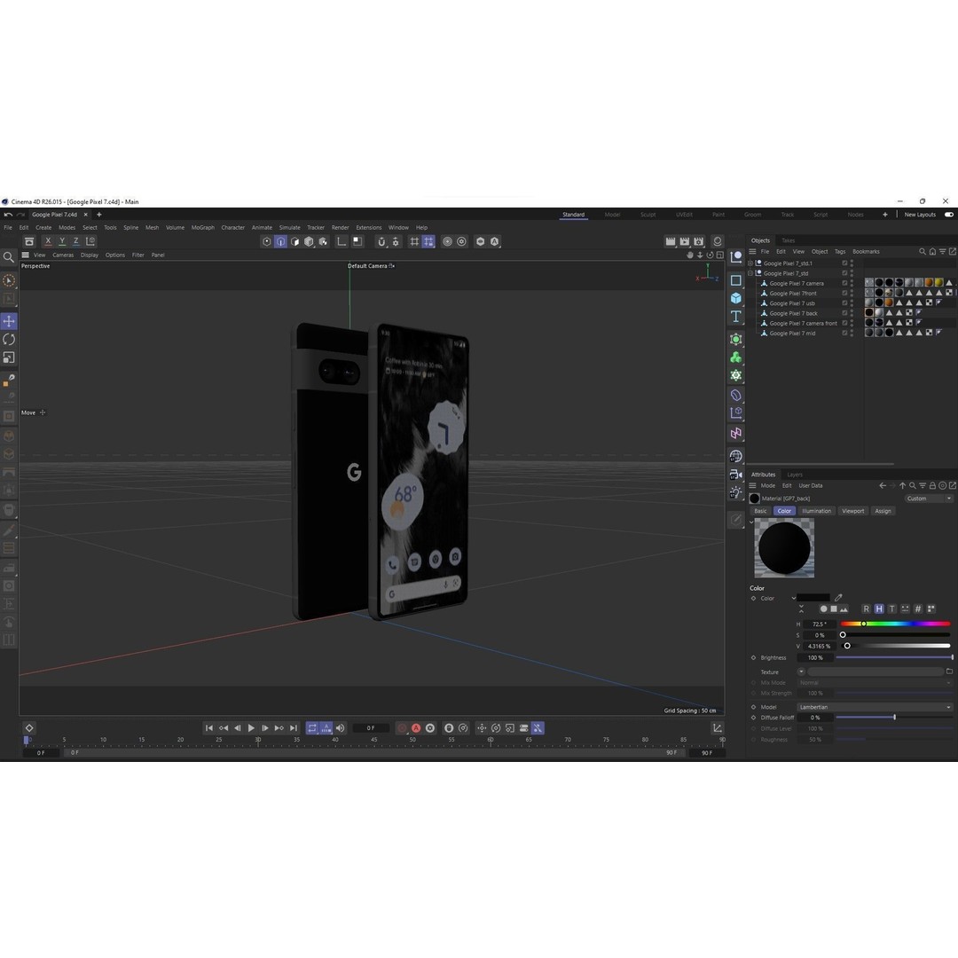Open the Simulate menu
The width and height of the screenshot is (958, 958).
point(289,227)
